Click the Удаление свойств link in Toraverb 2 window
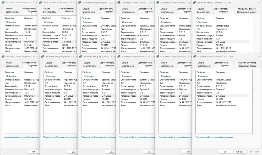Screen dimensions: 262x155 (214, 137)
